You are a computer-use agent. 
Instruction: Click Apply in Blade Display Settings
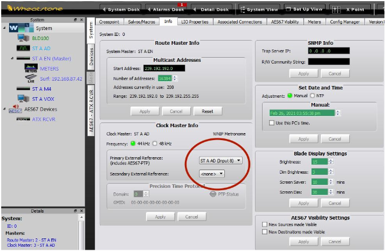coord(304,203)
